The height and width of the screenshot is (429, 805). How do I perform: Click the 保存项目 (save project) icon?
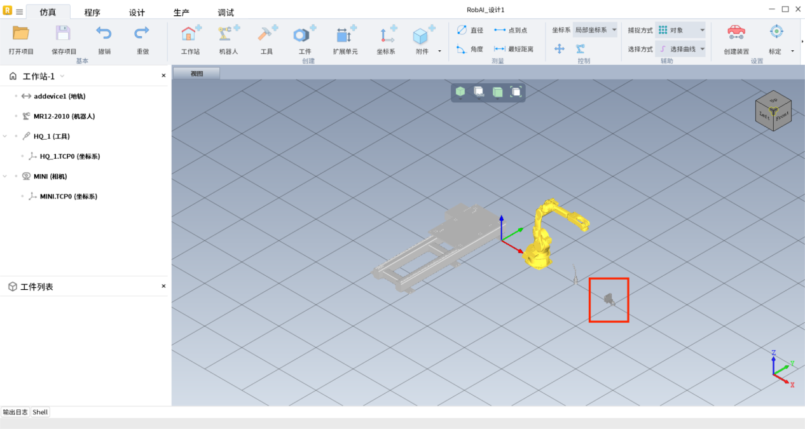click(63, 34)
